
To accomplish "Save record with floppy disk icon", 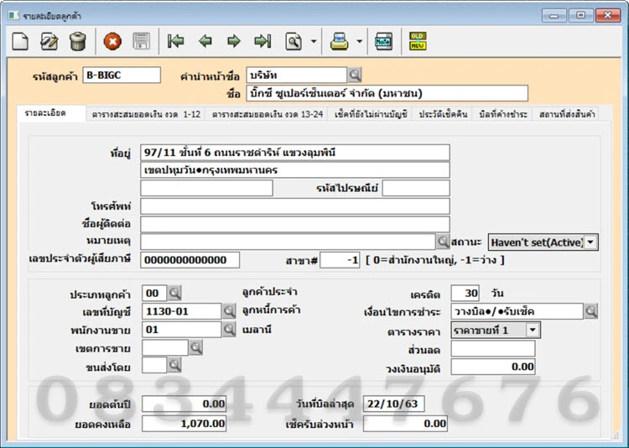I will 141,41.
